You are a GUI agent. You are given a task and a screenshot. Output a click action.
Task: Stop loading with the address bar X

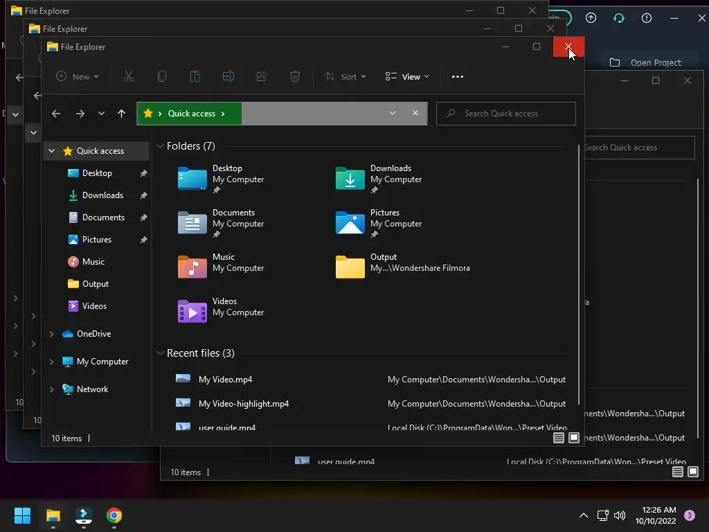click(415, 113)
